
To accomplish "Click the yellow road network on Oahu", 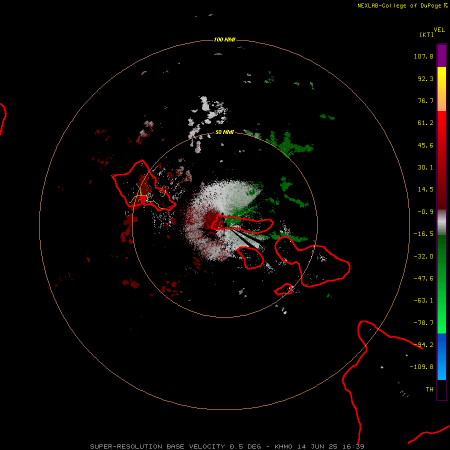I will click(x=147, y=198).
